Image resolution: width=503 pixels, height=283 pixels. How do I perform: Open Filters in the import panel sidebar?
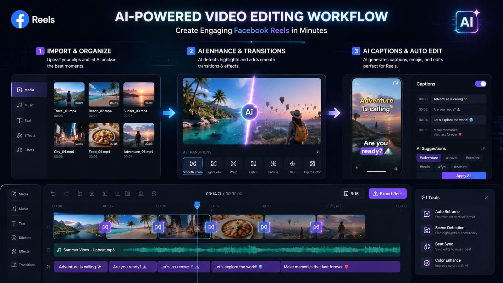click(x=26, y=150)
